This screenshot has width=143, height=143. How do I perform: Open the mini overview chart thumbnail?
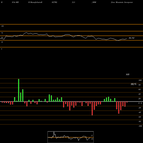click(71, 137)
